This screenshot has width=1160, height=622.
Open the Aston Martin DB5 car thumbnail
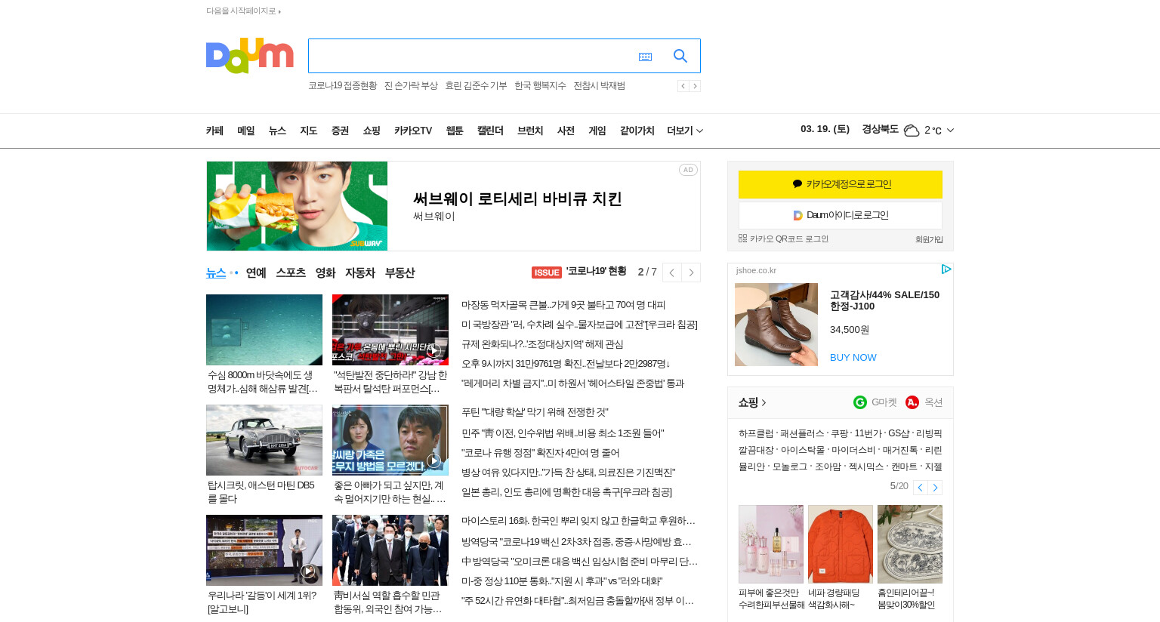[264, 440]
